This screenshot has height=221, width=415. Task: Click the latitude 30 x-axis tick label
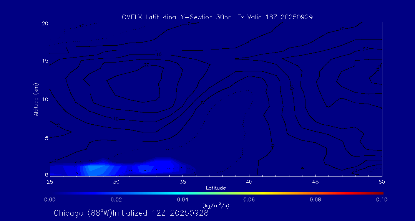(116, 181)
